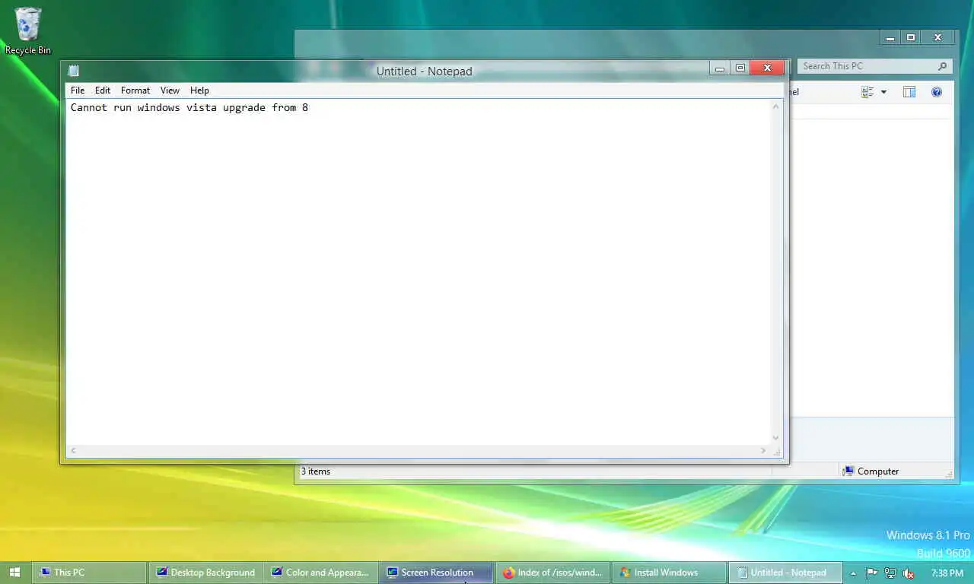Click the '3 items' status bar text
Viewport: 974px width, 584px height.
(316, 471)
